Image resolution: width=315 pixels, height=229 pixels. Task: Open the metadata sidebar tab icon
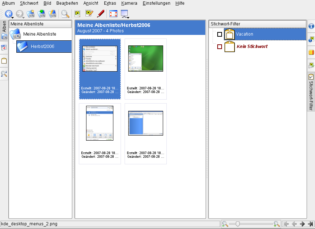pyautogui.click(x=311, y=39)
